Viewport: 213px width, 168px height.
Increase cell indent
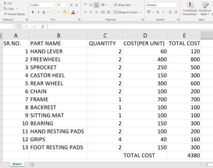coord(109,12)
